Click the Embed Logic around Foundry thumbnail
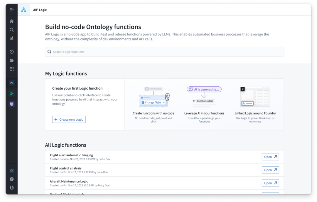This screenshot has height=202, width=317. click(x=255, y=97)
